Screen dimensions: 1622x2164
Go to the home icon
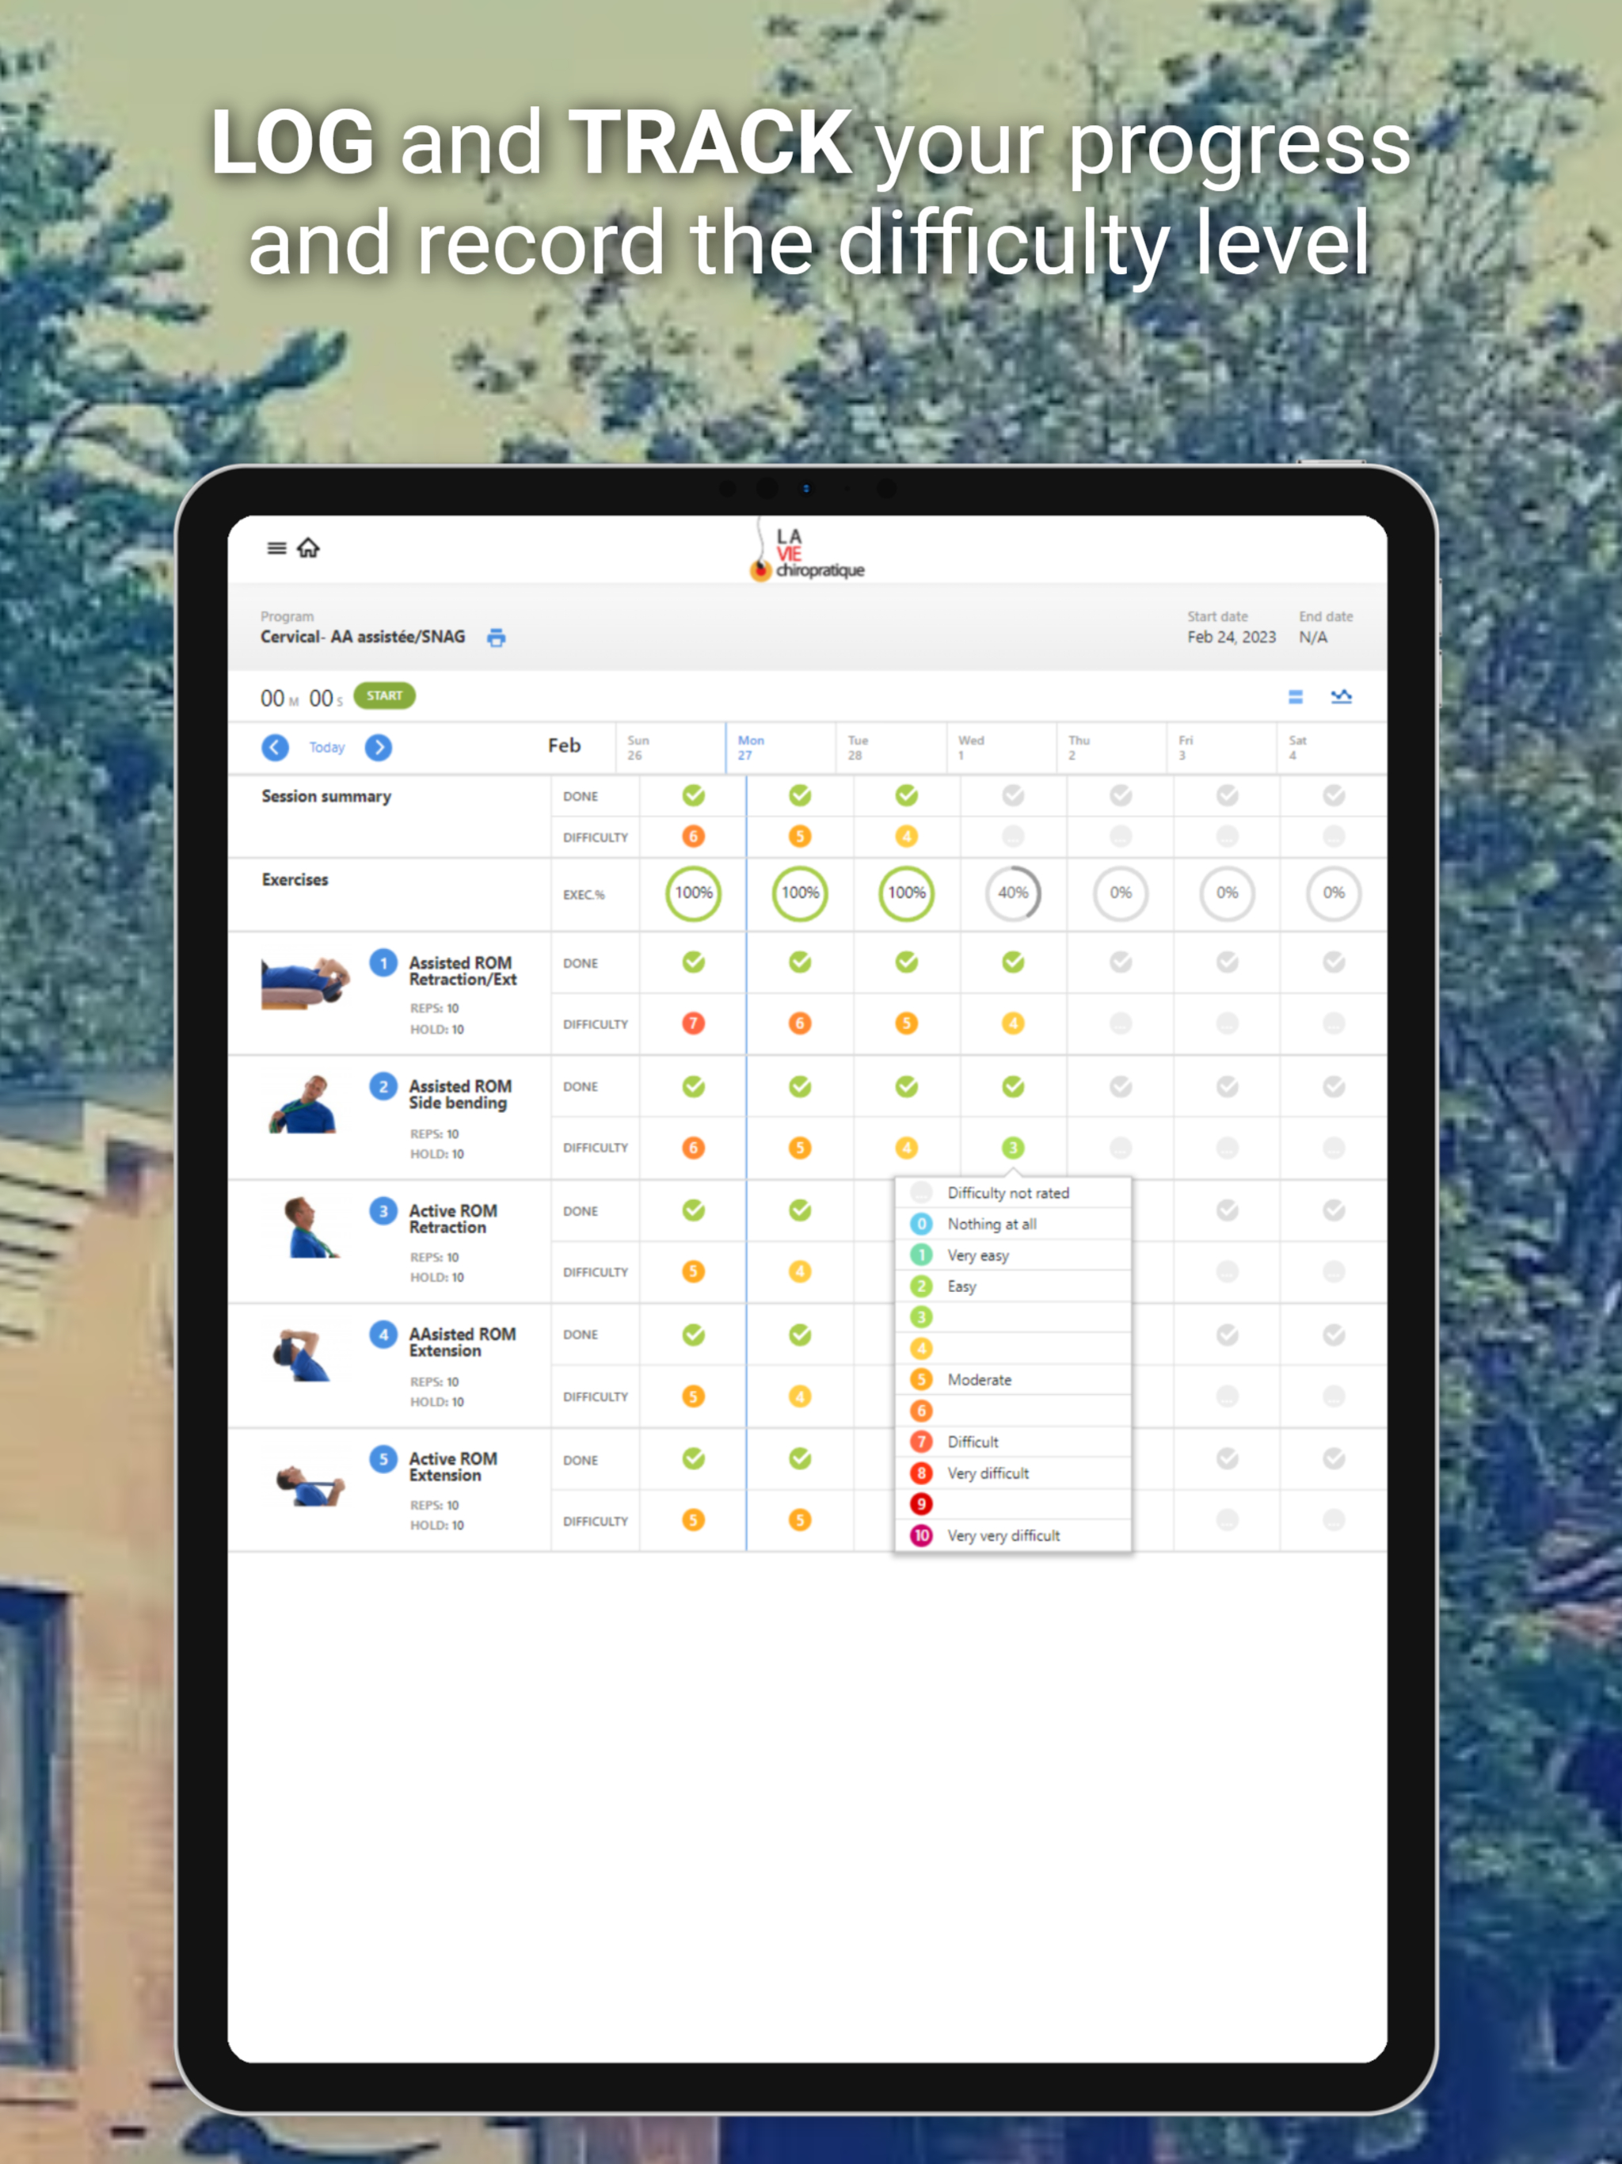[x=308, y=548]
